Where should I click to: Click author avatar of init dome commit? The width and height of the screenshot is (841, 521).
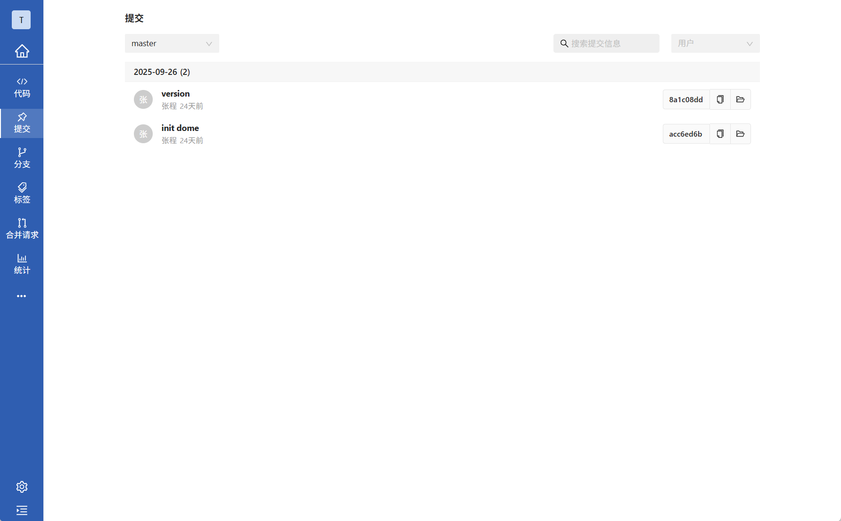(x=143, y=134)
